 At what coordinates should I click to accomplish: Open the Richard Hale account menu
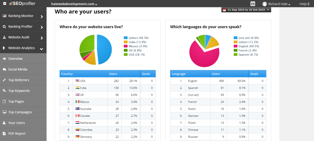click(x=276, y=4)
